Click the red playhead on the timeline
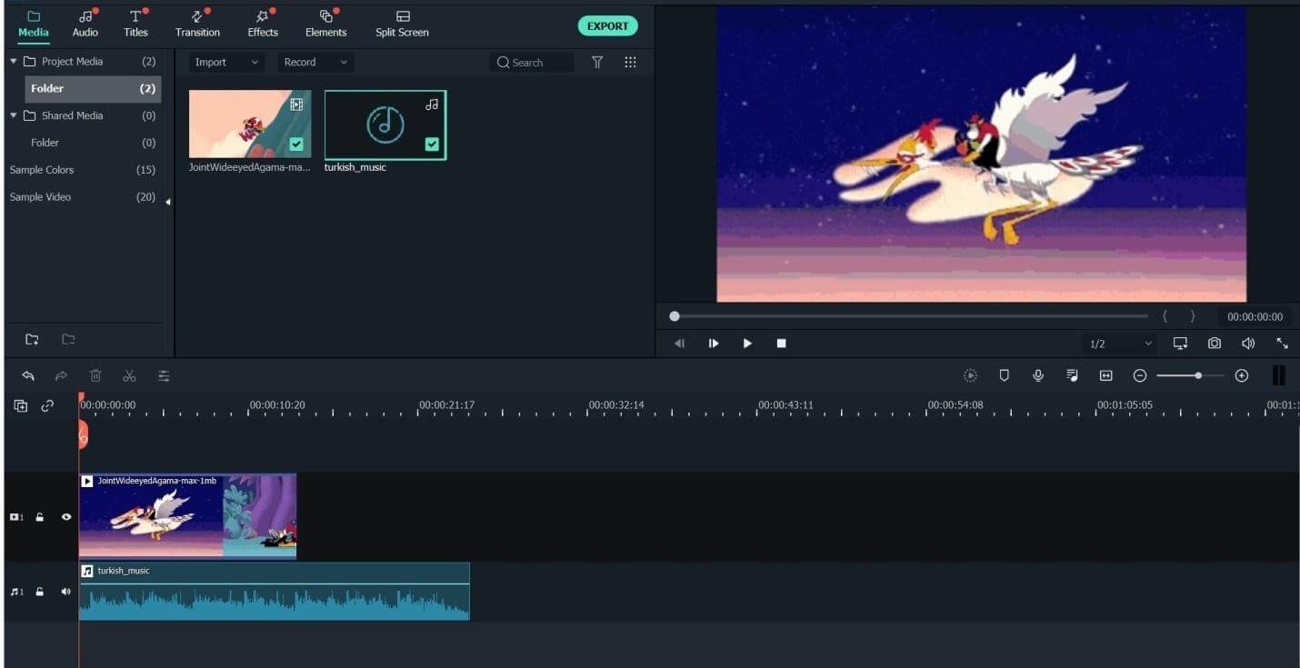The height and width of the screenshot is (668, 1300). [x=82, y=434]
